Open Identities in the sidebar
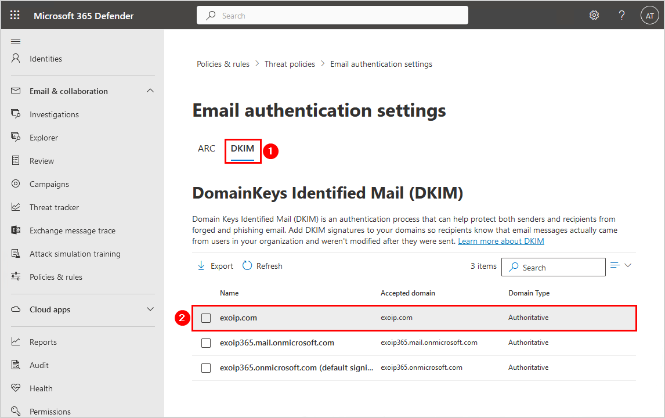Image resolution: width=665 pixels, height=418 pixels. pos(46,59)
